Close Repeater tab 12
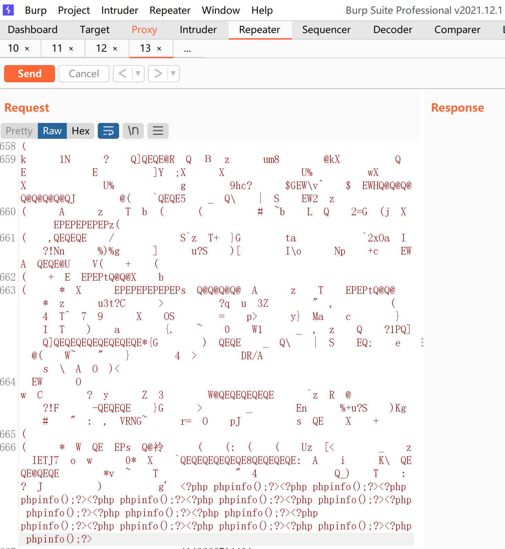505x549 pixels. [x=115, y=49]
